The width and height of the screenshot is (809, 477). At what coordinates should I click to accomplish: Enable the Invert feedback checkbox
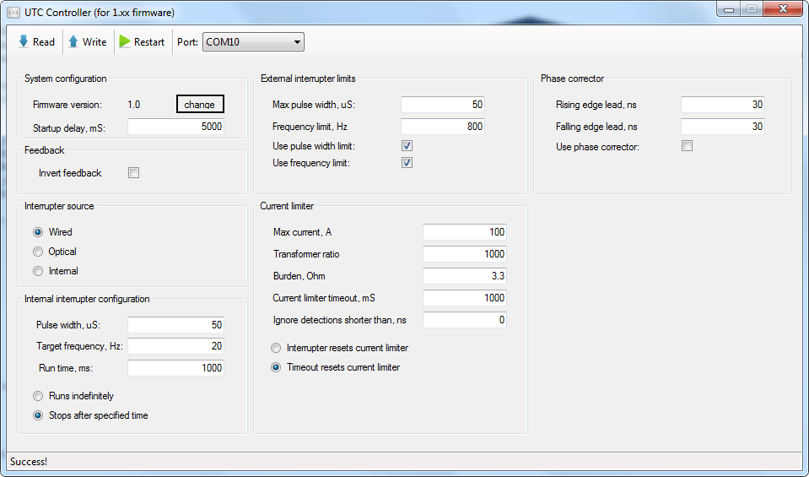(133, 173)
